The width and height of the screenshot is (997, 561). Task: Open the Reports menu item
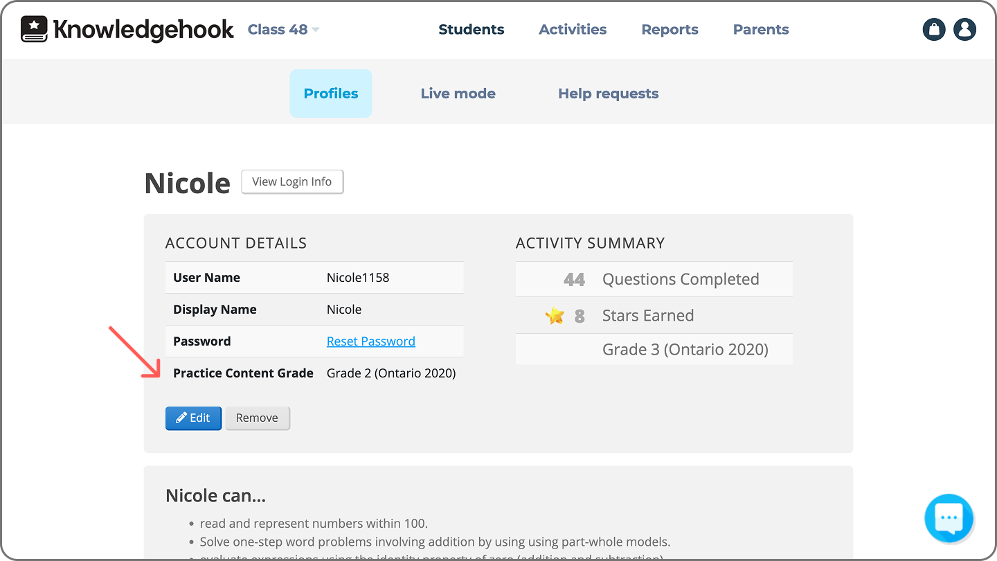pos(670,30)
